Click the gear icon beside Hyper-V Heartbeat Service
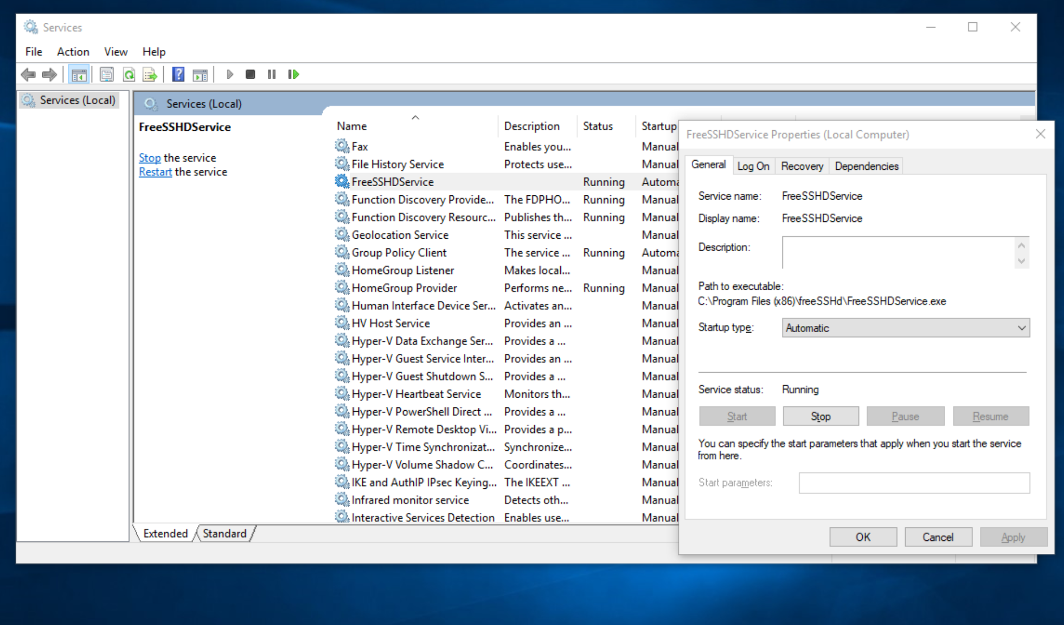This screenshot has width=1064, height=625. point(342,393)
